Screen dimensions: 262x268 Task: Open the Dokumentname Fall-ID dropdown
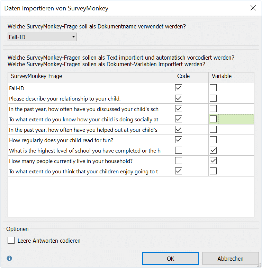tap(42, 37)
